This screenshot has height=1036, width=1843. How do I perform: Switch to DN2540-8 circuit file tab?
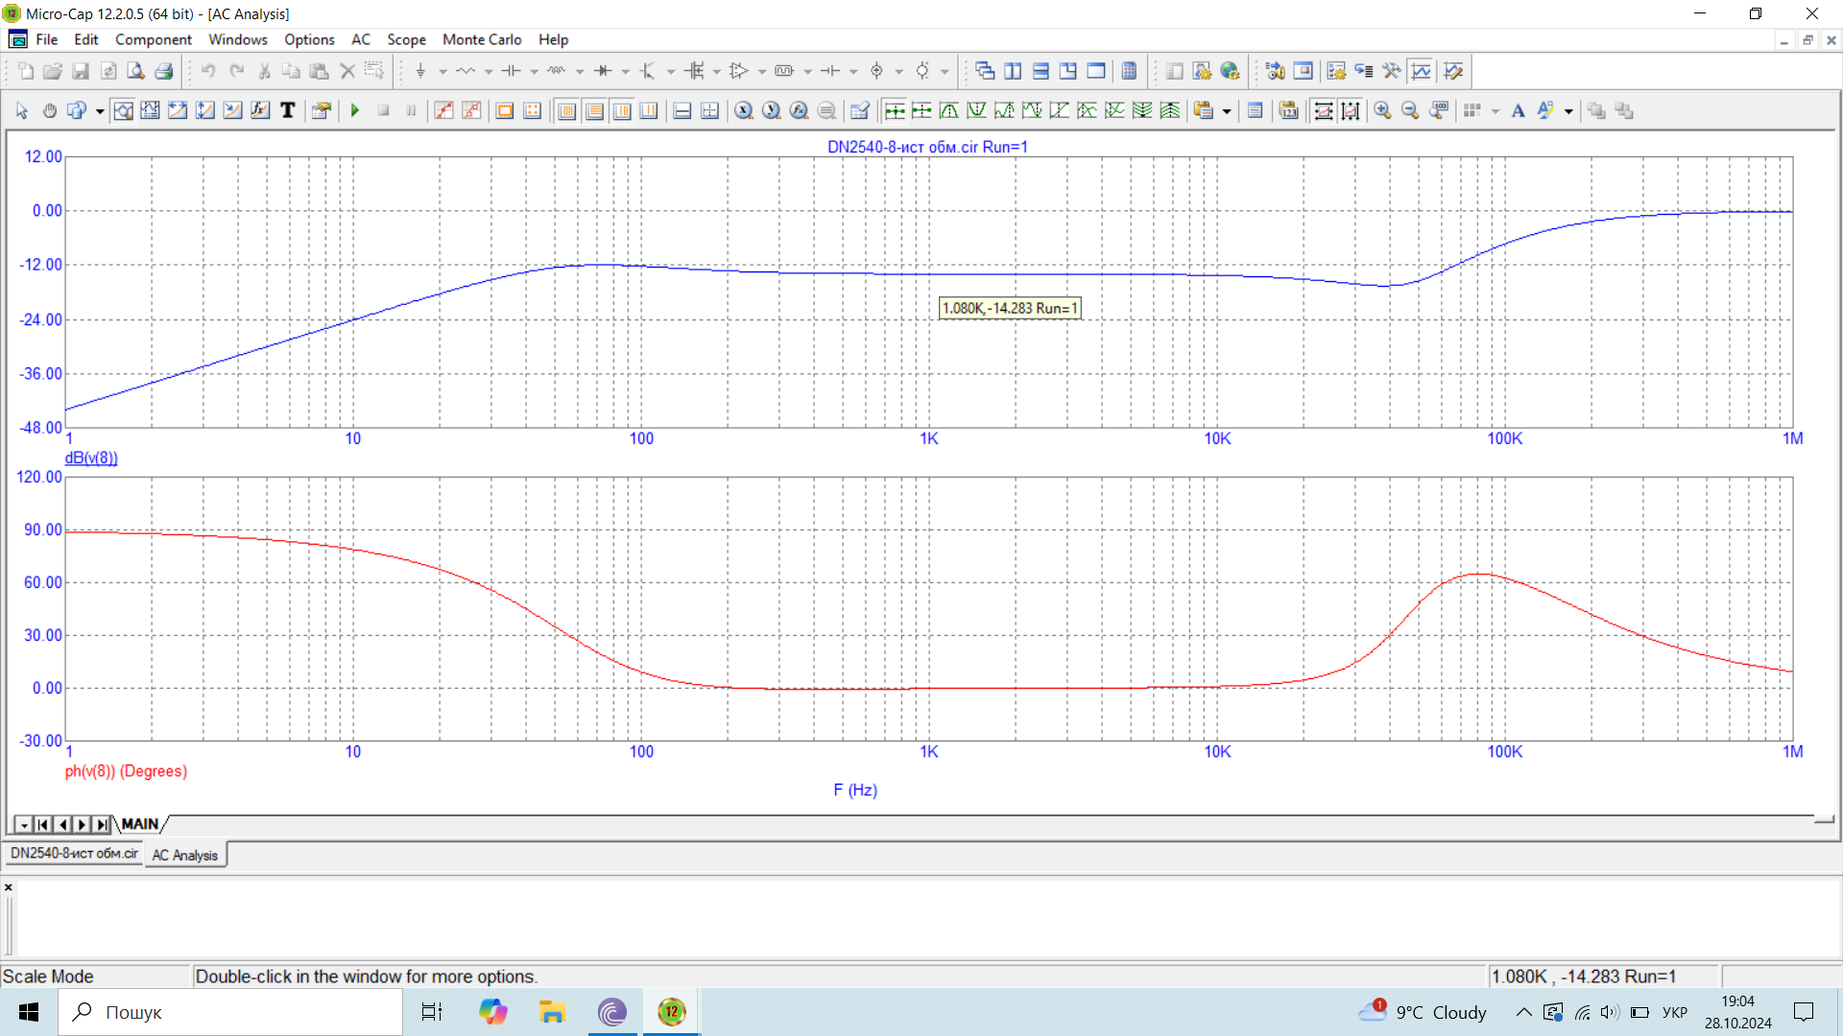click(x=74, y=854)
